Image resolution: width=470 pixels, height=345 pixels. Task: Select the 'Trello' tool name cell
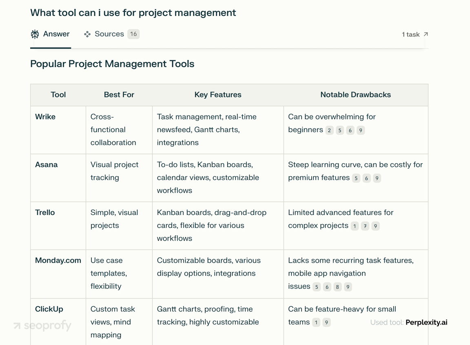coord(58,226)
